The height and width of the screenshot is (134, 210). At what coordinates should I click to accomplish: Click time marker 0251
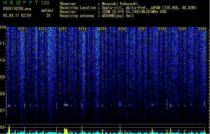click(x=22, y=29)
